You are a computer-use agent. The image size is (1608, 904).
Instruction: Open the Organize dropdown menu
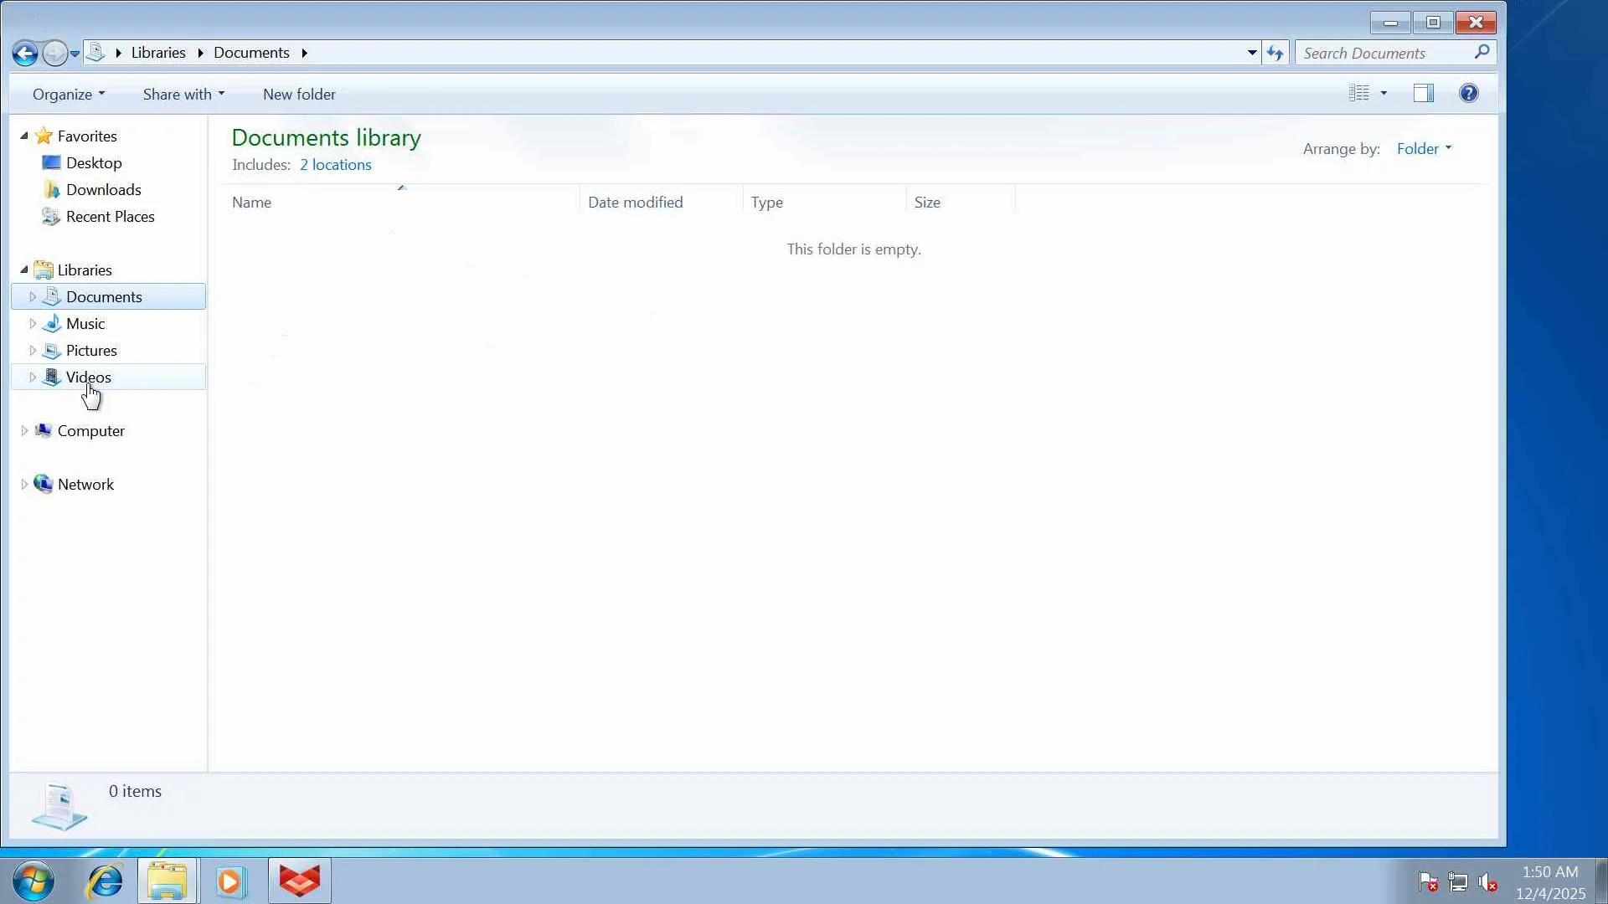click(69, 95)
